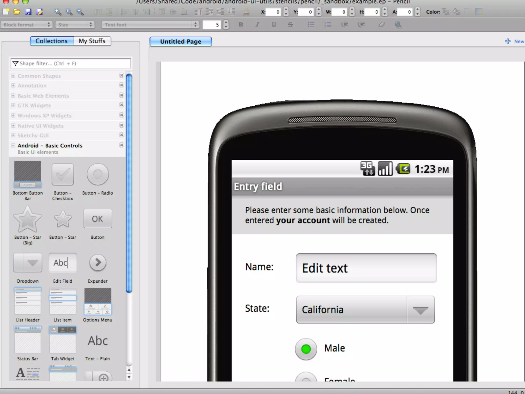Click the Bulleted list icon

point(311,25)
